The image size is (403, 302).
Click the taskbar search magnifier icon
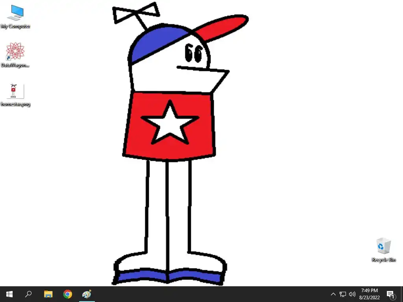pos(28,294)
